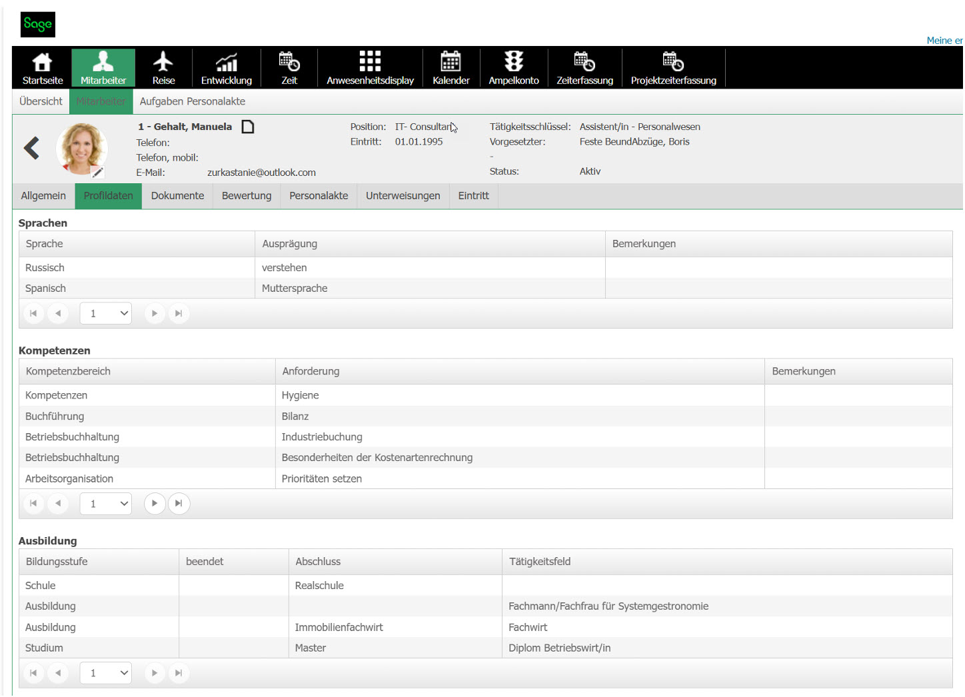Edit the employee profile photo
This screenshot has width=965, height=697.
97,173
